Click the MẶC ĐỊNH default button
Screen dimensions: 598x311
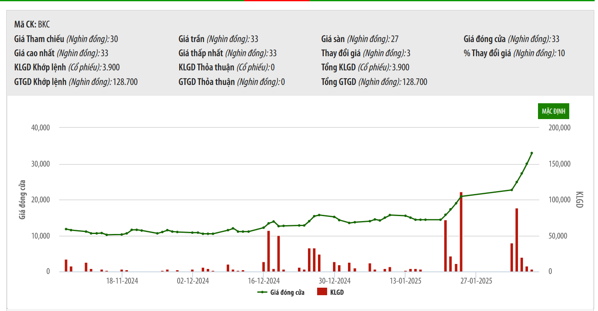tap(553, 111)
